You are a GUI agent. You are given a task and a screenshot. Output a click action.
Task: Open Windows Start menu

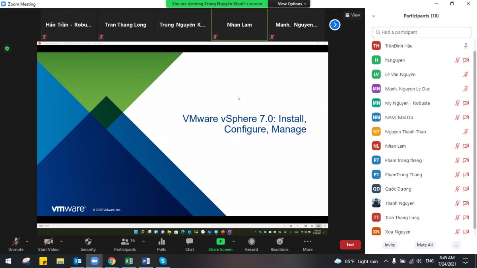click(x=8, y=261)
